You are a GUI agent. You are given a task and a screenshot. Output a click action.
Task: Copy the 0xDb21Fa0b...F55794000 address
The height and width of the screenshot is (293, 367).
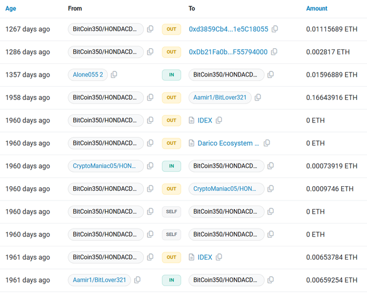pos(274,52)
